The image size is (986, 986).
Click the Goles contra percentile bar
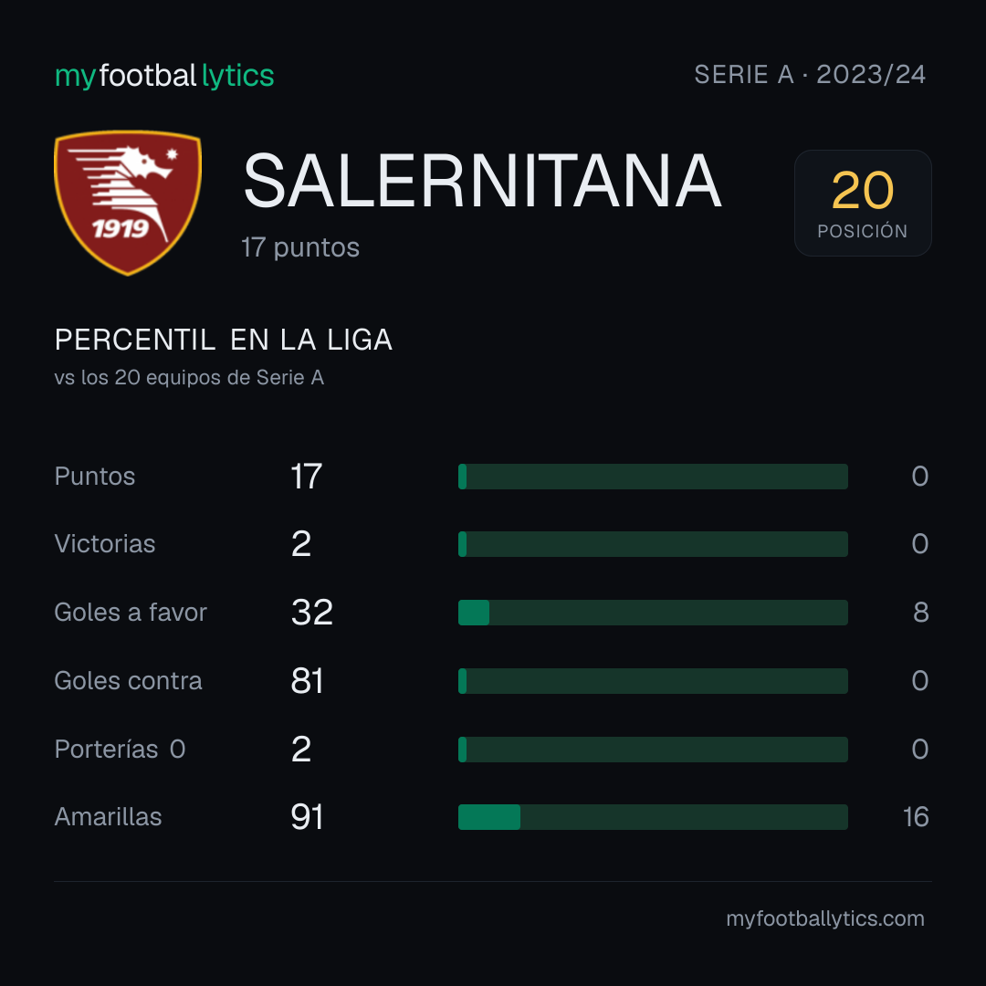(653, 680)
